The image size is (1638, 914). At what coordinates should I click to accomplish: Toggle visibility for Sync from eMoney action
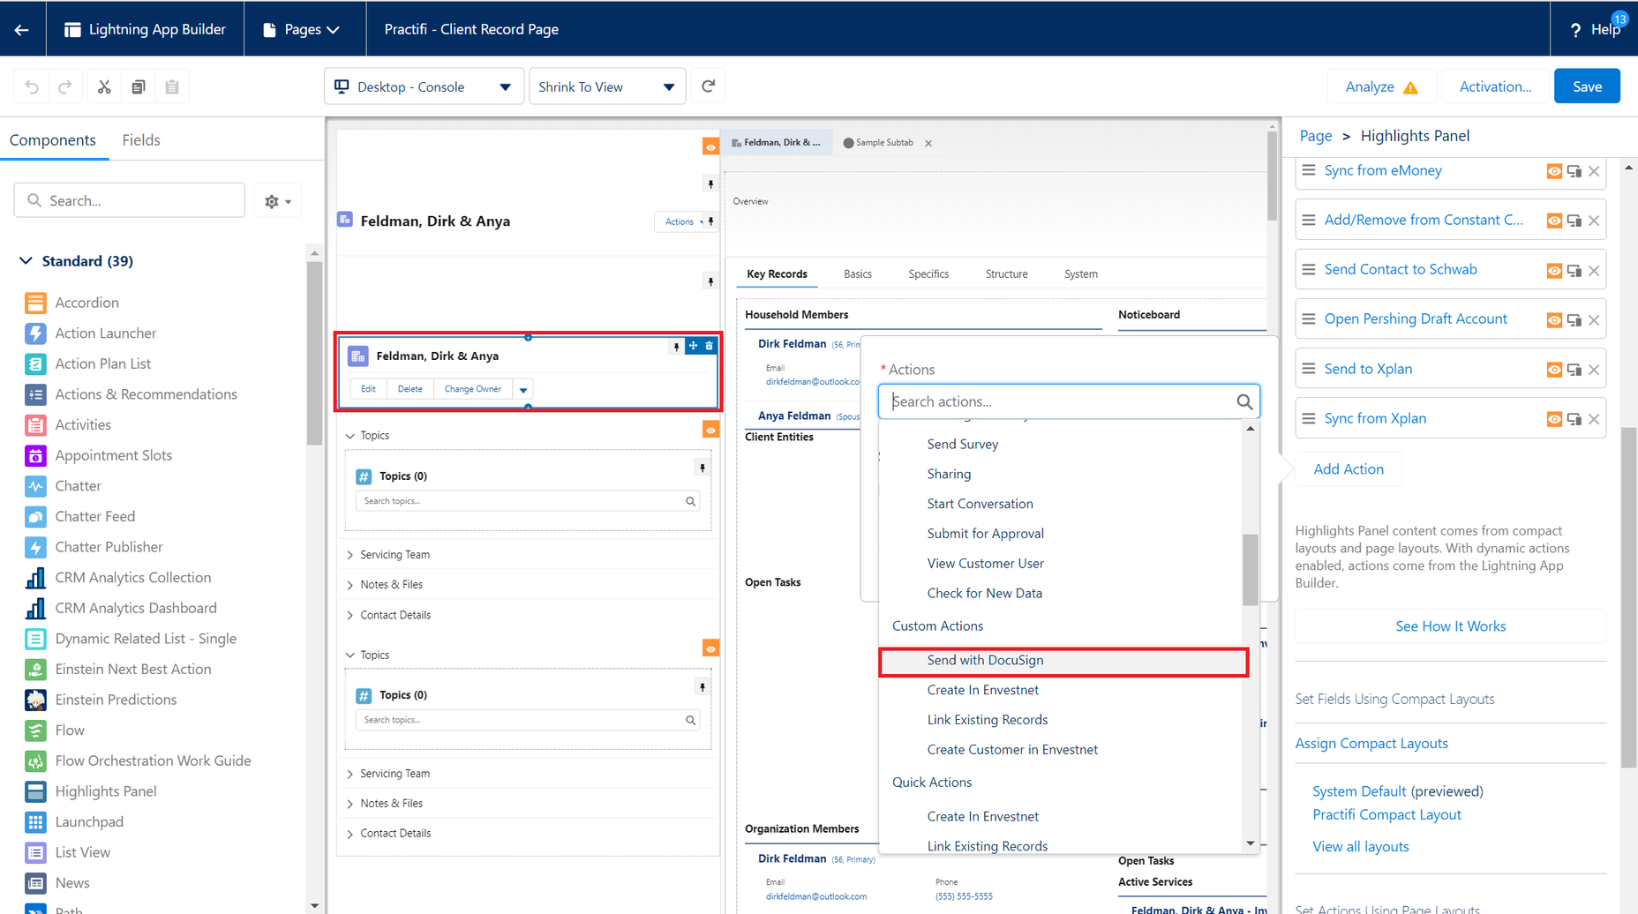[x=1554, y=171]
